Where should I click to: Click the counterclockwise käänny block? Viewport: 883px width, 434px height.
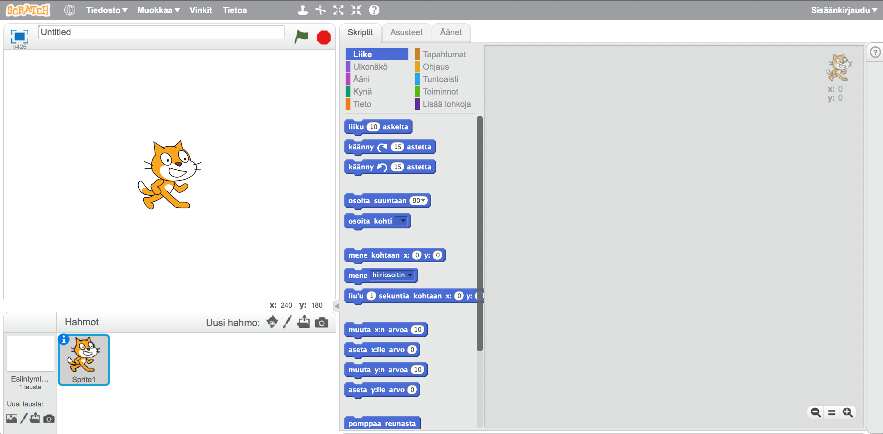coord(390,167)
